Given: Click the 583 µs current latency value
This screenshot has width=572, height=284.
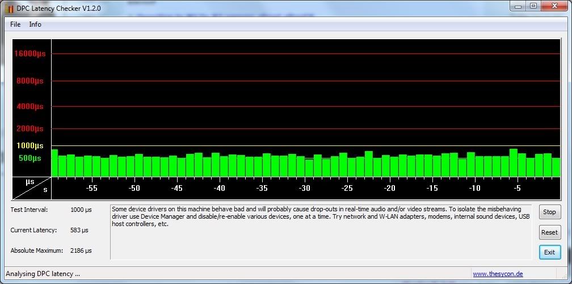Looking at the screenshot, I should [79, 231].
